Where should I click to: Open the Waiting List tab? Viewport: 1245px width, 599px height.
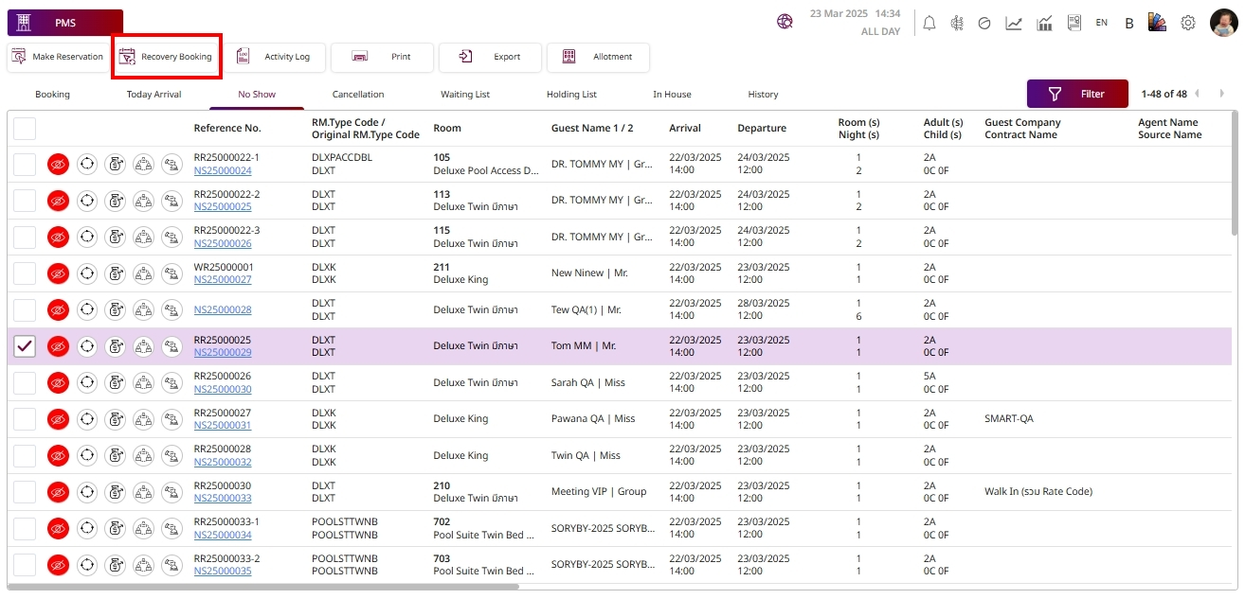[x=465, y=95]
